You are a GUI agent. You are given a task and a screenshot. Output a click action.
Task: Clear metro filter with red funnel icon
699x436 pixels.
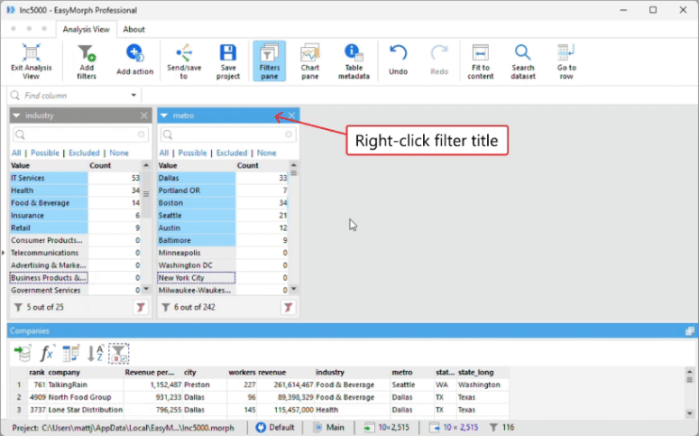tap(289, 307)
